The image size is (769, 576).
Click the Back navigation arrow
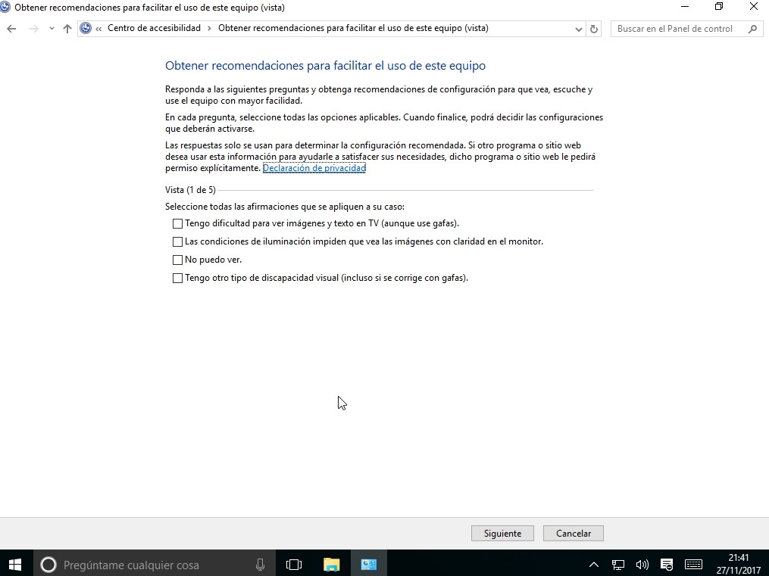tap(11, 29)
